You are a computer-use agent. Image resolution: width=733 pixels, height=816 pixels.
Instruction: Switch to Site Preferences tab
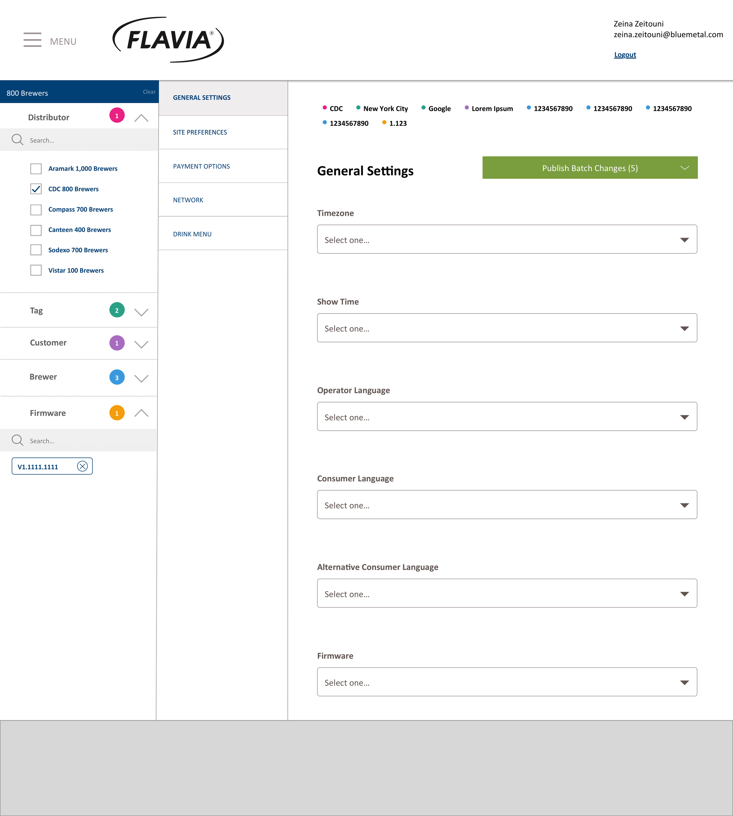click(200, 132)
